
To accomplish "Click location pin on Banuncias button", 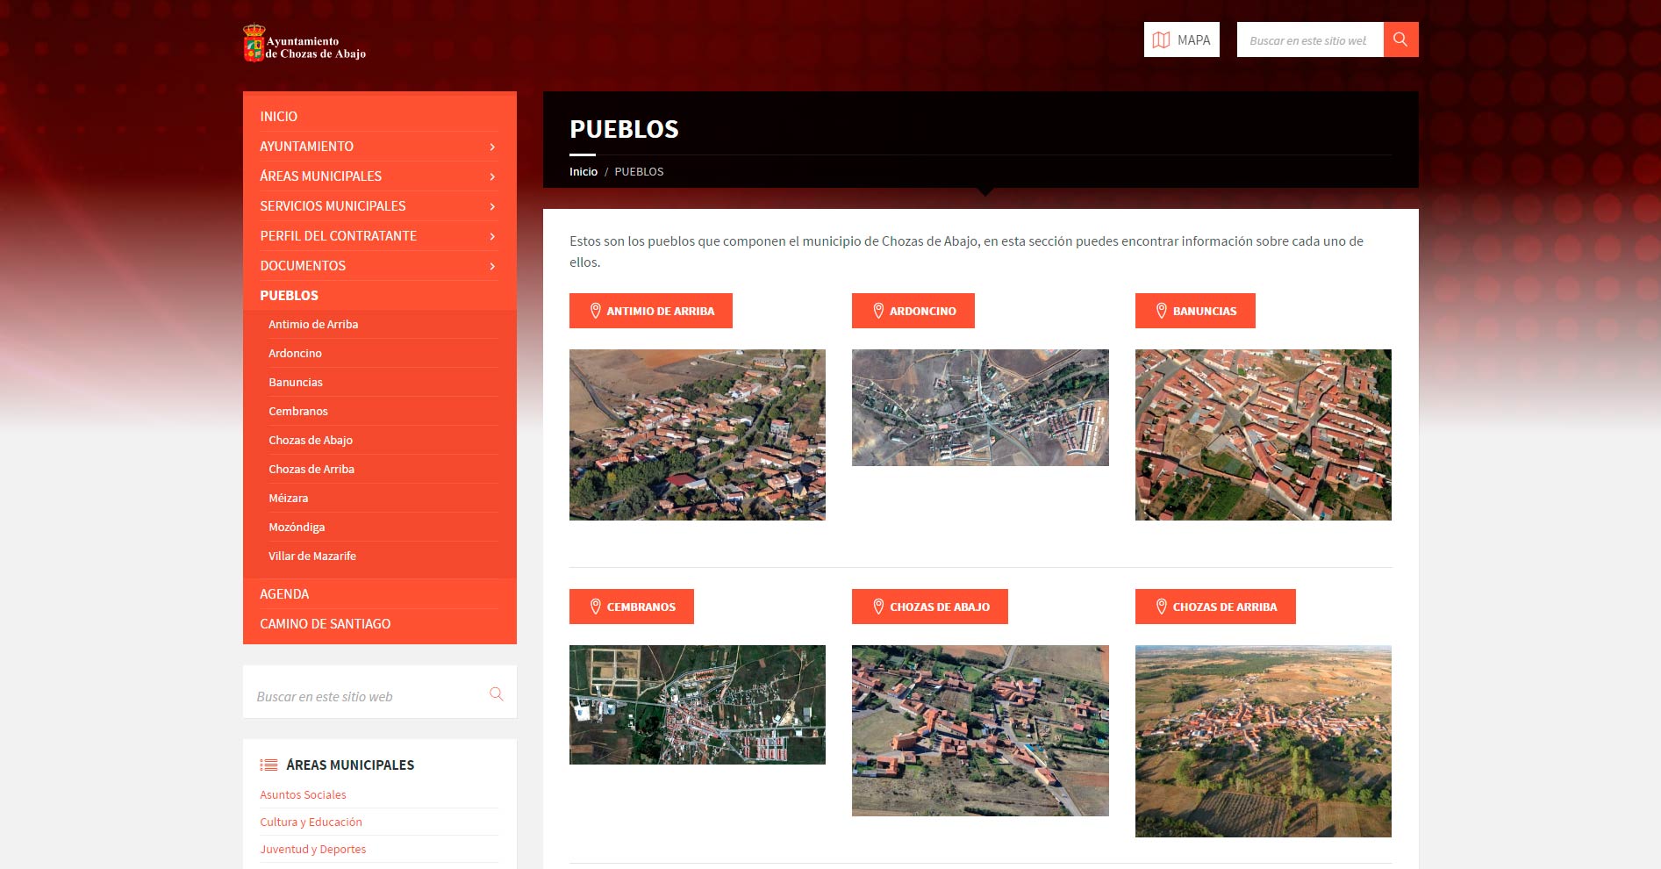I will pos(1161,311).
